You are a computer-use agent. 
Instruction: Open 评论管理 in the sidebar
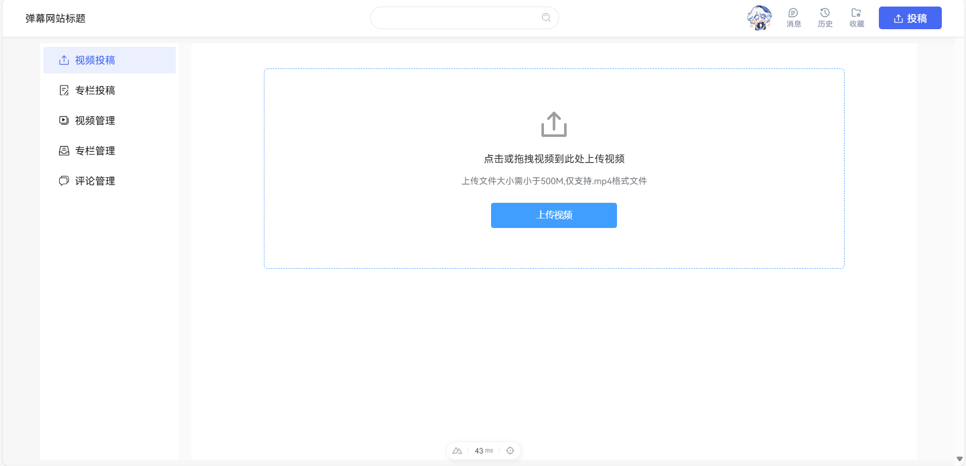[x=109, y=181]
